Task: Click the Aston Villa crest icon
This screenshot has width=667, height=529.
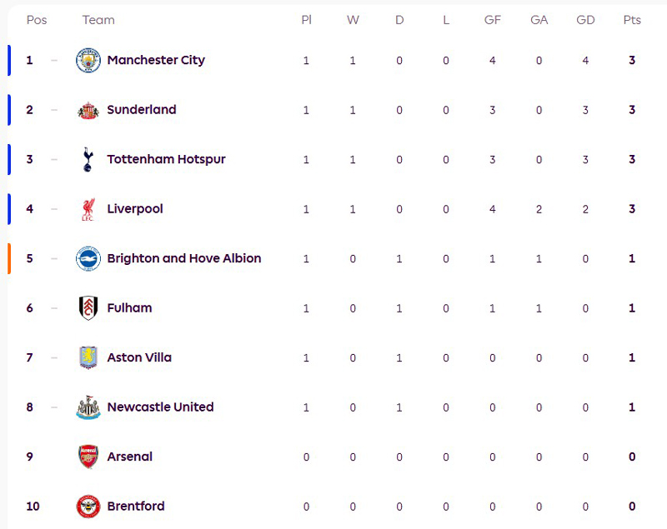Action: 88,357
